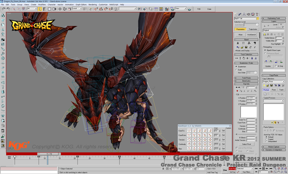Image resolution: width=288 pixels, height=174 pixels.
Task: Open Copy Collections Dragon_Pose dropdown
Action: [274, 81]
